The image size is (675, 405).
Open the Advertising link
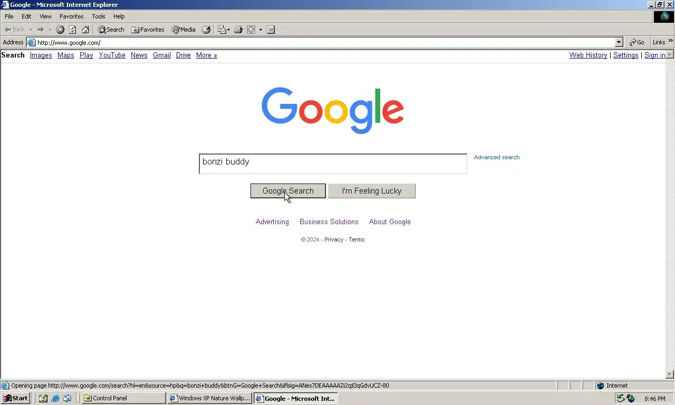pos(272,222)
